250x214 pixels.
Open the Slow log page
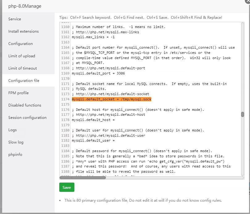[x=16, y=142]
